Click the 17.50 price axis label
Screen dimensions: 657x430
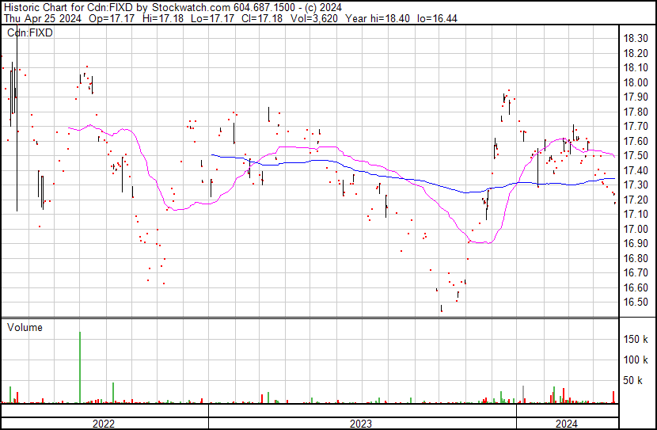(636, 156)
